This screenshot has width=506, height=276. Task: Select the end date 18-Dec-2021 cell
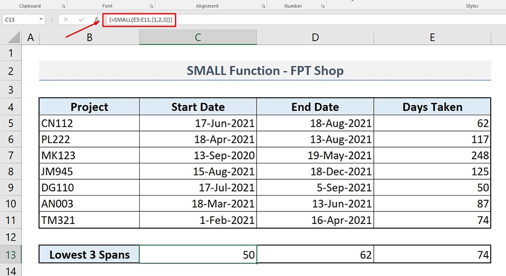click(315, 171)
